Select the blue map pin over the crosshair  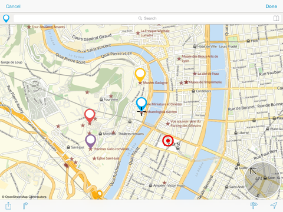click(x=141, y=104)
